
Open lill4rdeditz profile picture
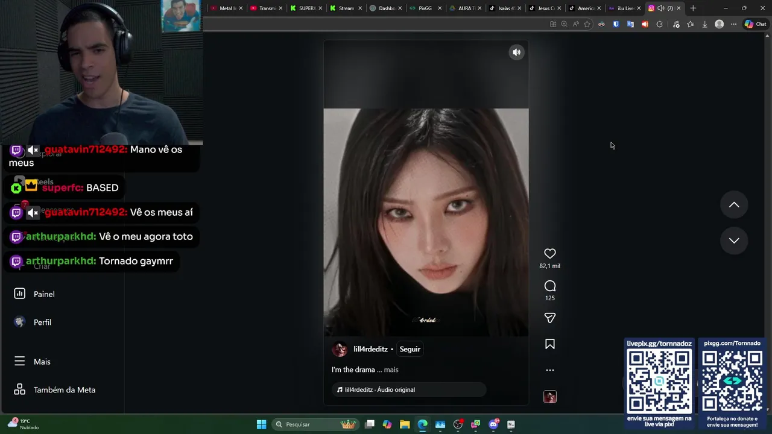340,349
